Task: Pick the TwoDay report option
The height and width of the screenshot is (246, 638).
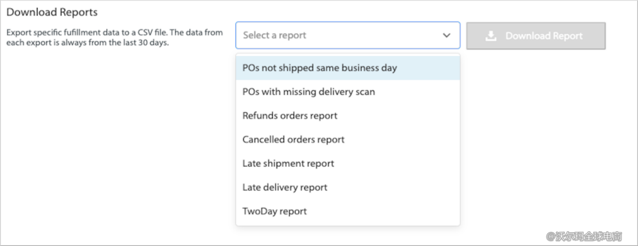Action: (274, 212)
